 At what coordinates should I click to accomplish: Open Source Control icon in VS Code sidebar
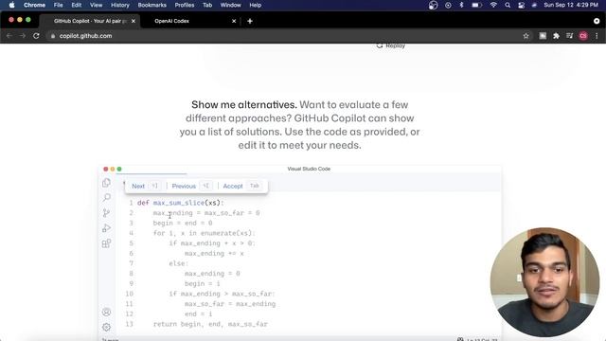(x=106, y=213)
